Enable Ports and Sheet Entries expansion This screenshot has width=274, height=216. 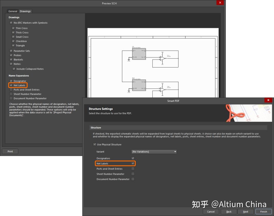tap(11, 90)
